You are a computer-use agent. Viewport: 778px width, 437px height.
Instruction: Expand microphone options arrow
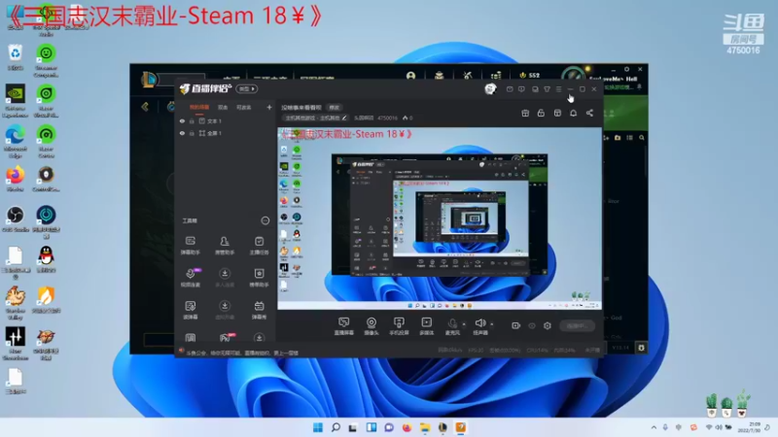(464, 324)
